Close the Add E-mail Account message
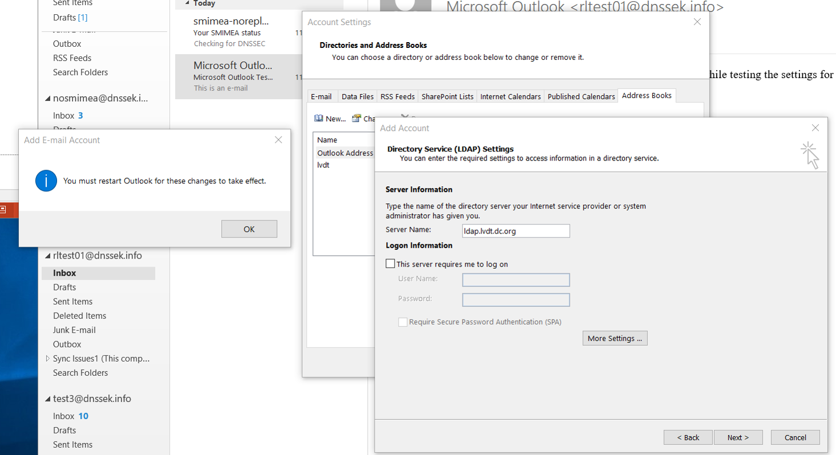 [x=278, y=140]
